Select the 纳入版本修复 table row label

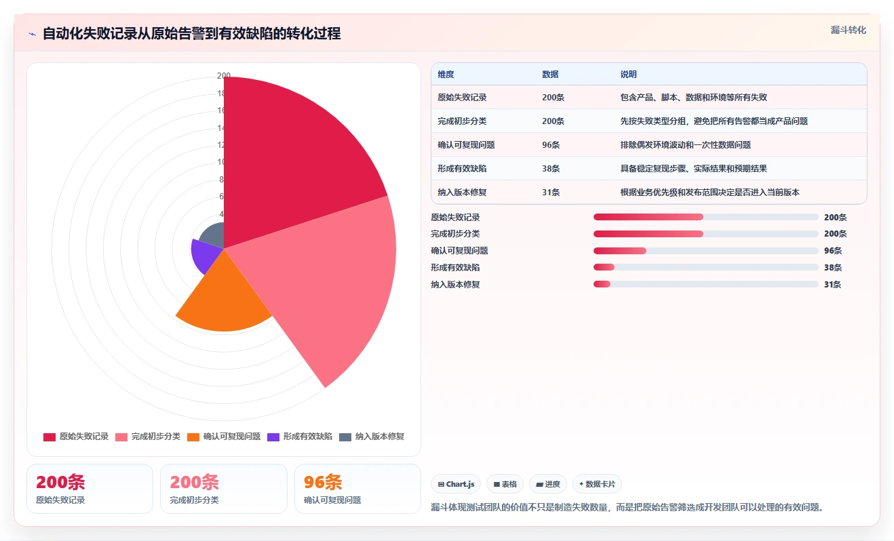tap(462, 193)
